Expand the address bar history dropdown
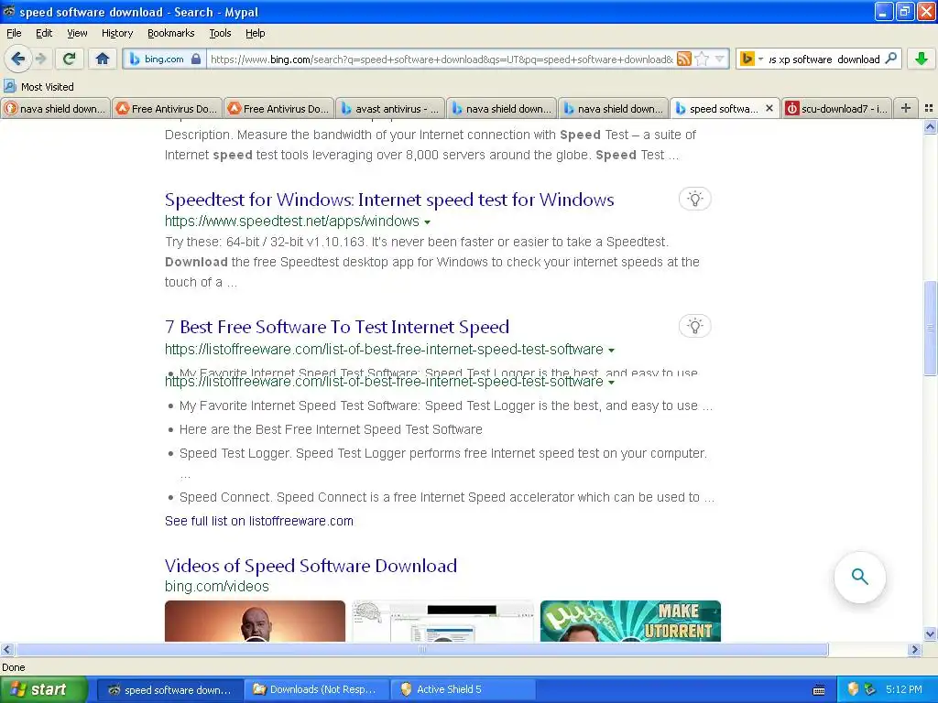This screenshot has width=938, height=703. tap(720, 59)
